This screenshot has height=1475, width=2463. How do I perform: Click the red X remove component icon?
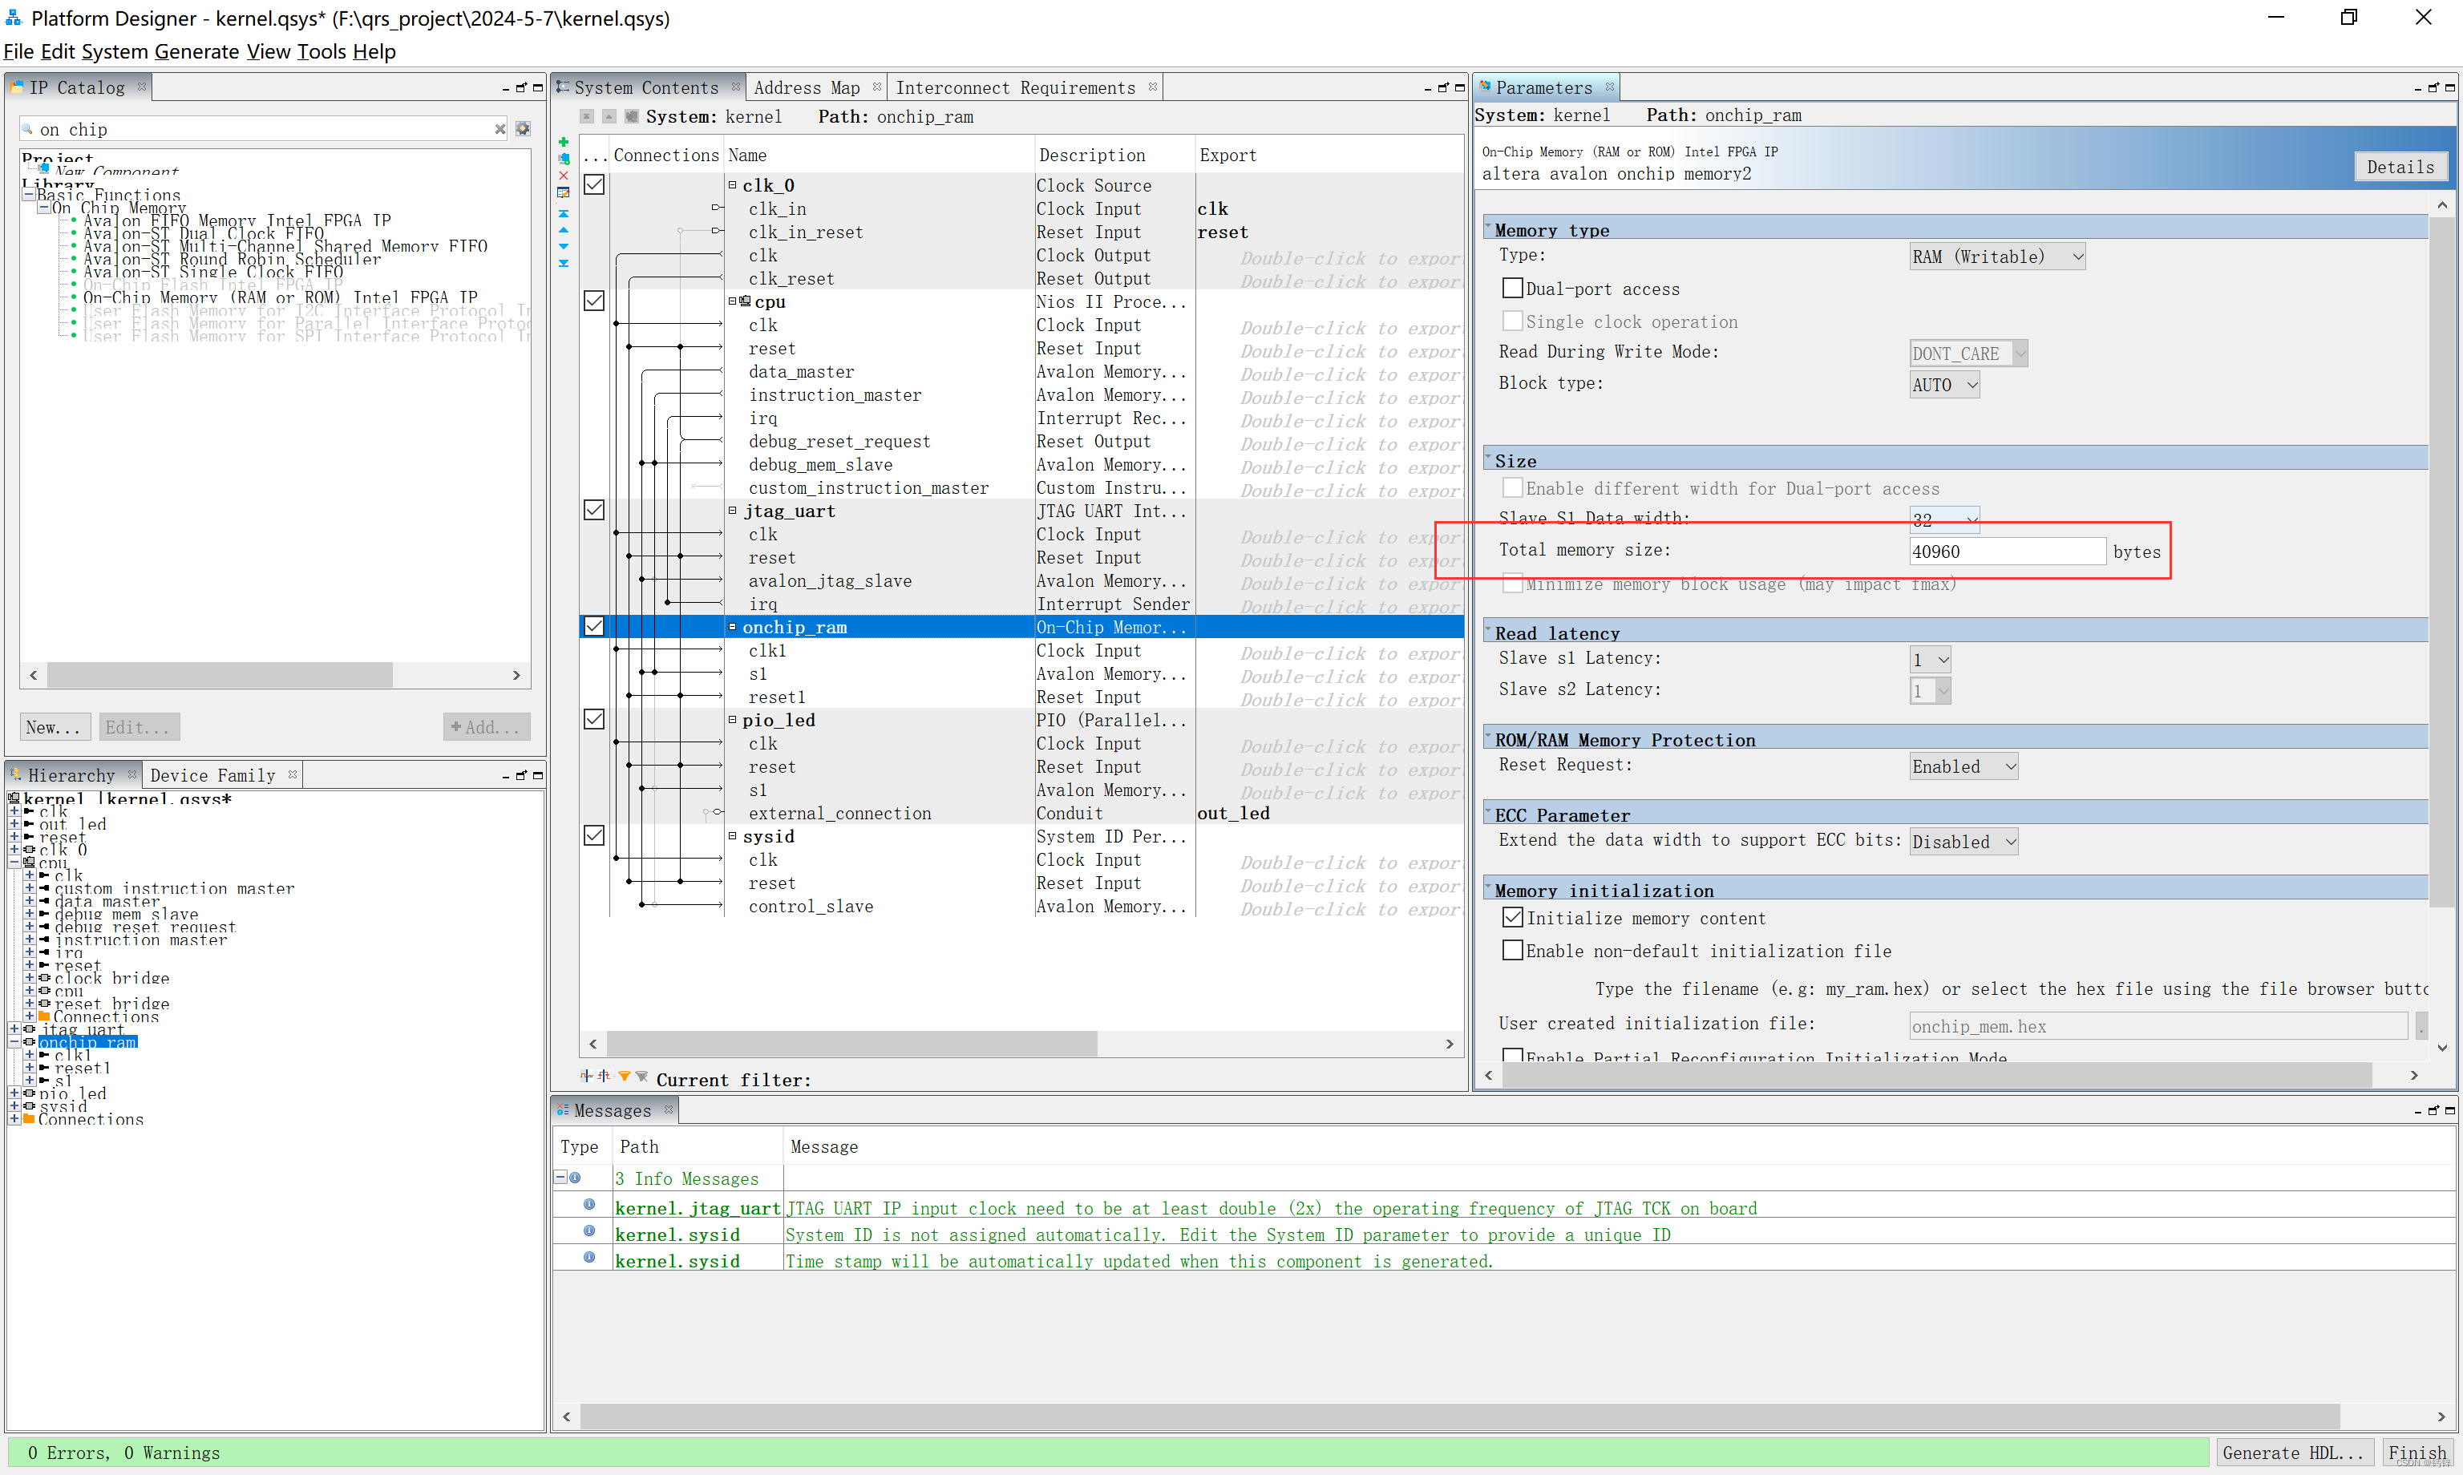[564, 175]
